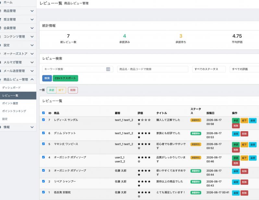Screen dimensions: 259x200
Task: Expand the 受注管理 sidebar chevron
Action: pos(32,19)
